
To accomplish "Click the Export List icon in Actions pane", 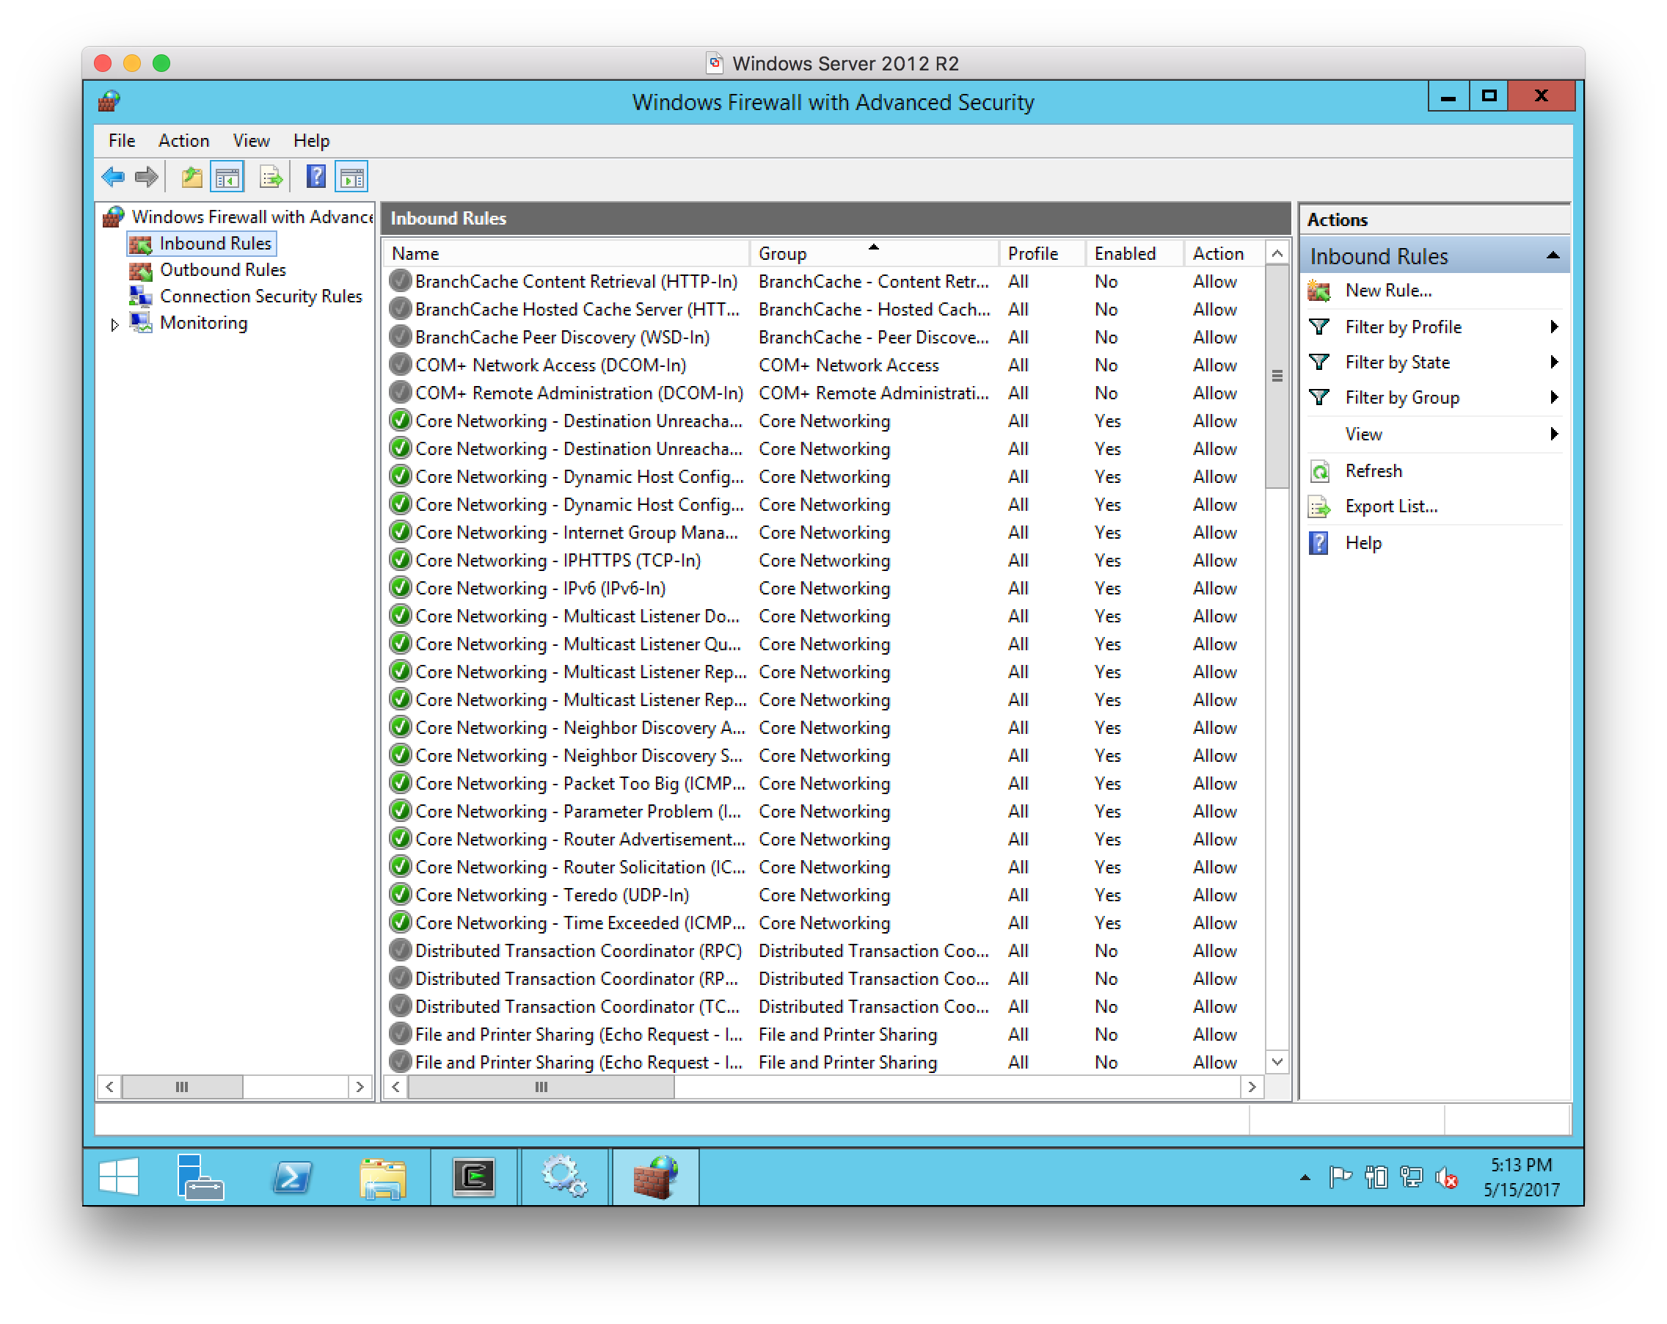I will click(1319, 506).
